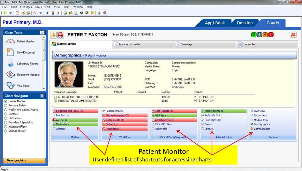
Task: Click Chart Tools panel header button
Action: [x=42, y=33]
